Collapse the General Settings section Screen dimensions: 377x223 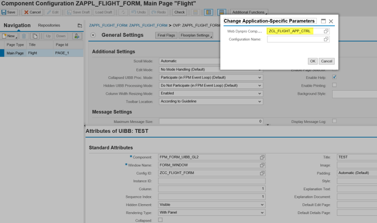(93, 35)
